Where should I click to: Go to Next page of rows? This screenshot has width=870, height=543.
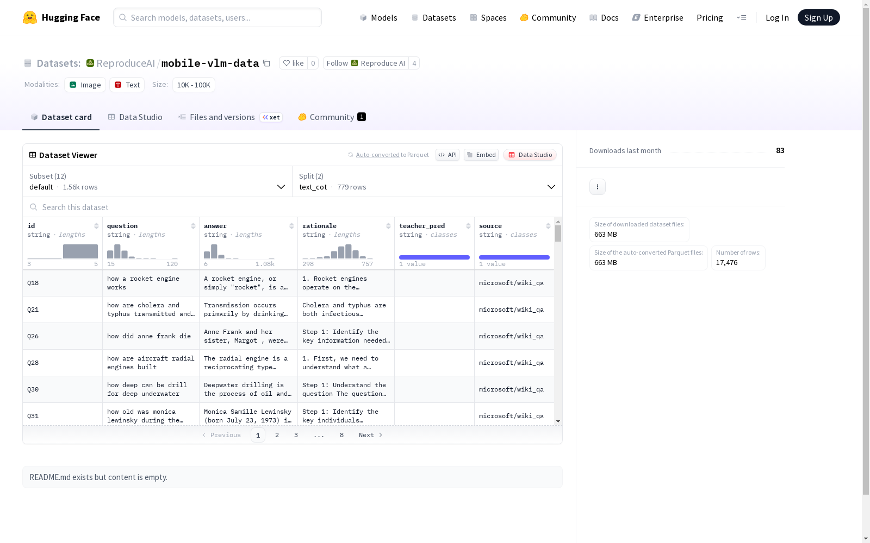tap(371, 435)
